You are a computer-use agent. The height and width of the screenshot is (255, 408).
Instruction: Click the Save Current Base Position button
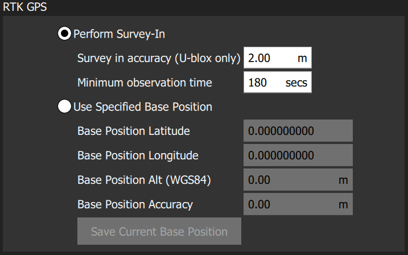(x=159, y=231)
